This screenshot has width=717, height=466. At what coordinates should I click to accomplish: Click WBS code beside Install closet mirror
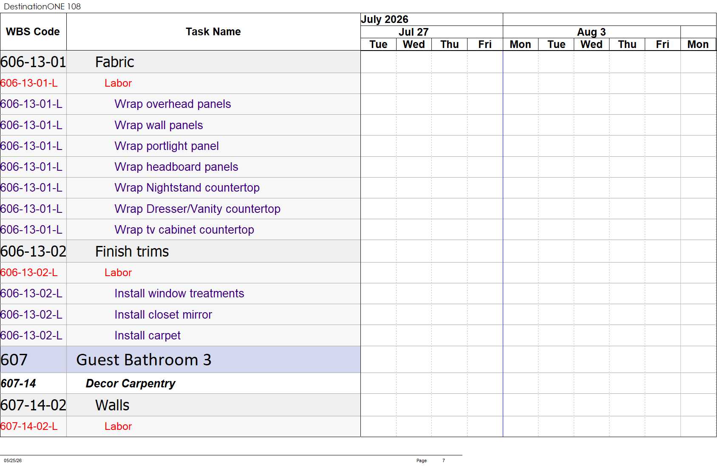click(31, 315)
